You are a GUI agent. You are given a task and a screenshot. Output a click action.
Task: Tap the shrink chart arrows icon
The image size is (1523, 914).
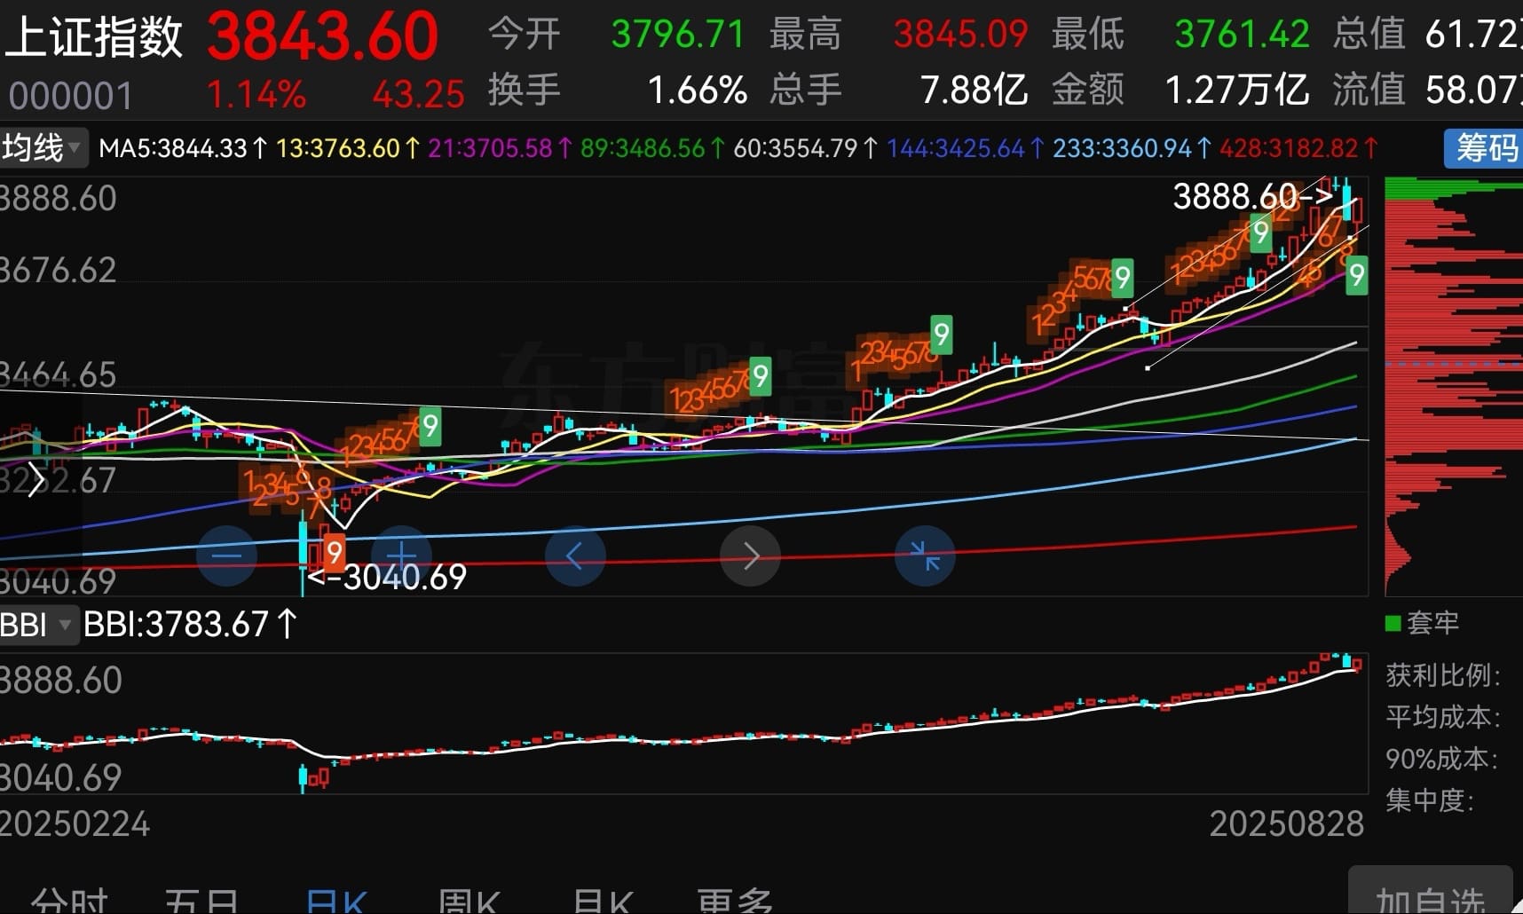[x=925, y=556]
